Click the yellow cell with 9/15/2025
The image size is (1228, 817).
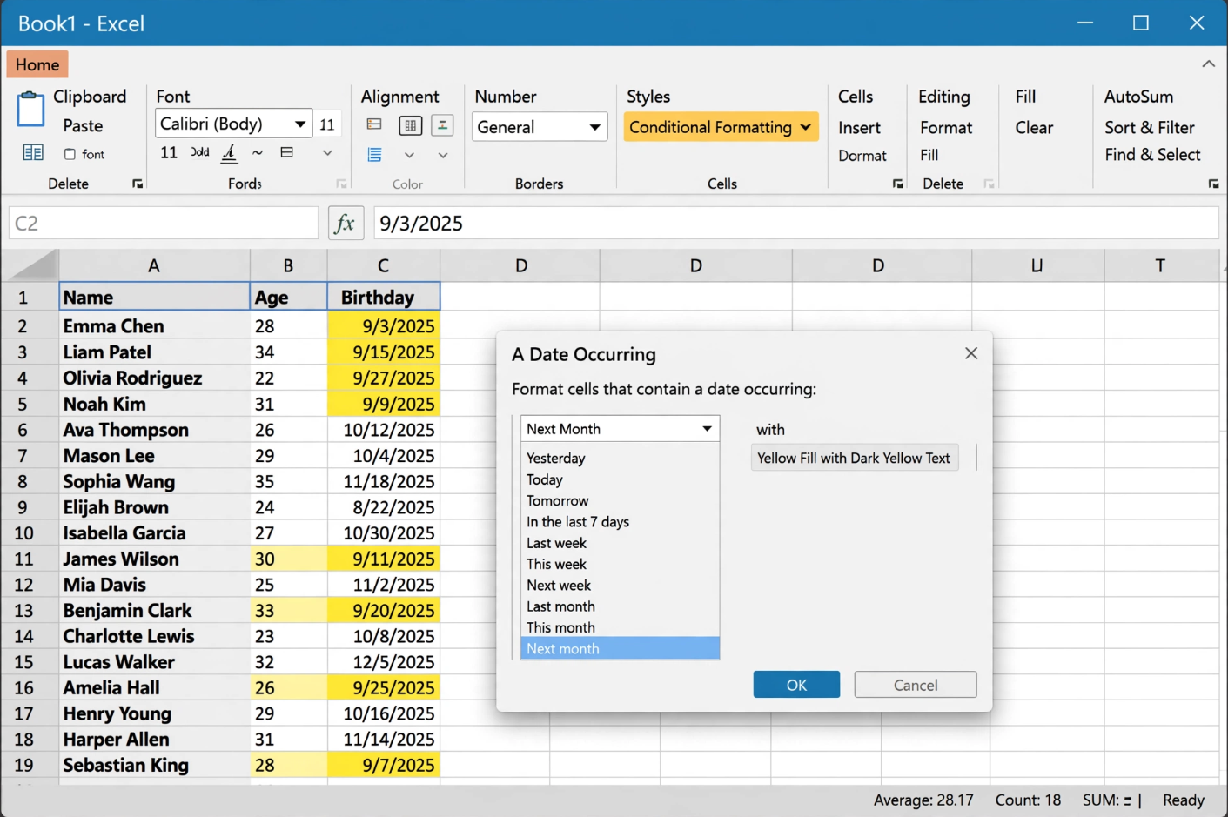[x=384, y=352]
